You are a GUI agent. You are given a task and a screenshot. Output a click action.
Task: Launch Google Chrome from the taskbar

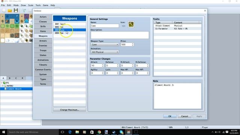point(99,132)
